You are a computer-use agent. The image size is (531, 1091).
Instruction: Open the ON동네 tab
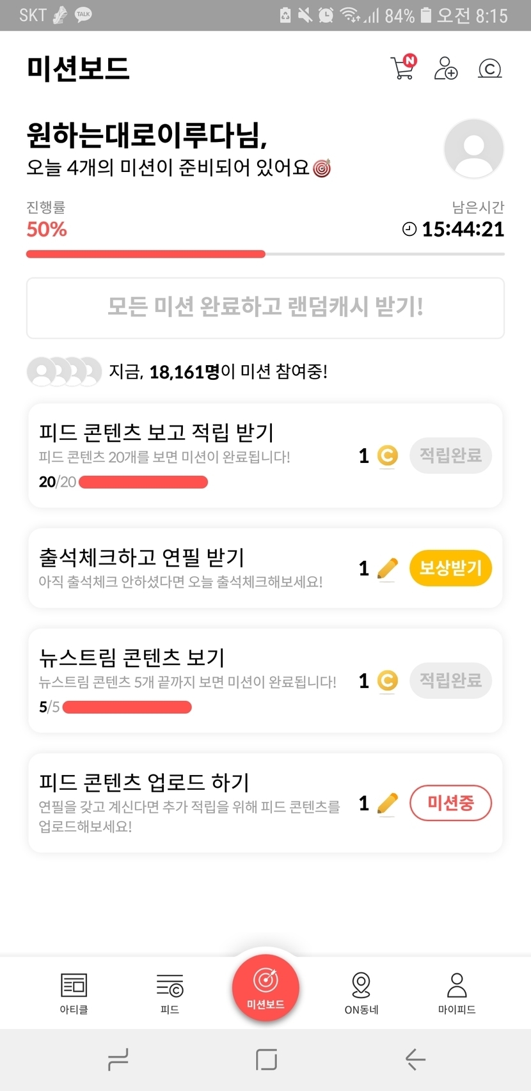361,993
